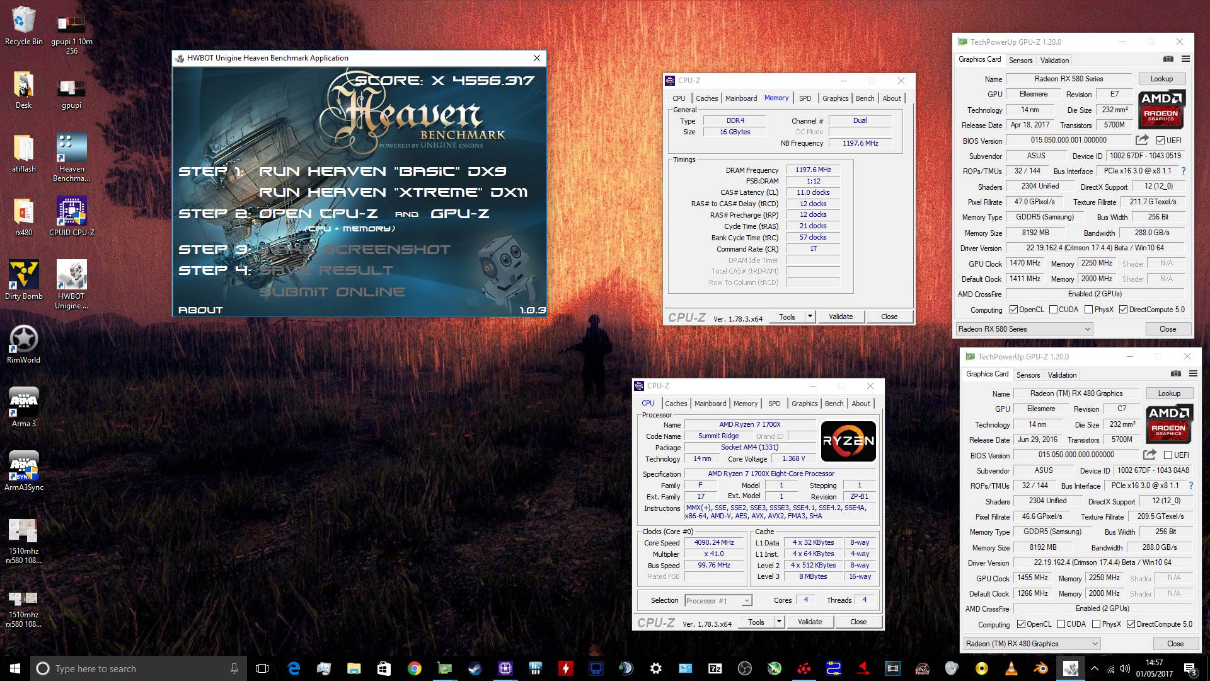Toggle CUDA checkbox in RX 580 GPU-Z
This screenshot has width=1210, height=681.
(1053, 310)
